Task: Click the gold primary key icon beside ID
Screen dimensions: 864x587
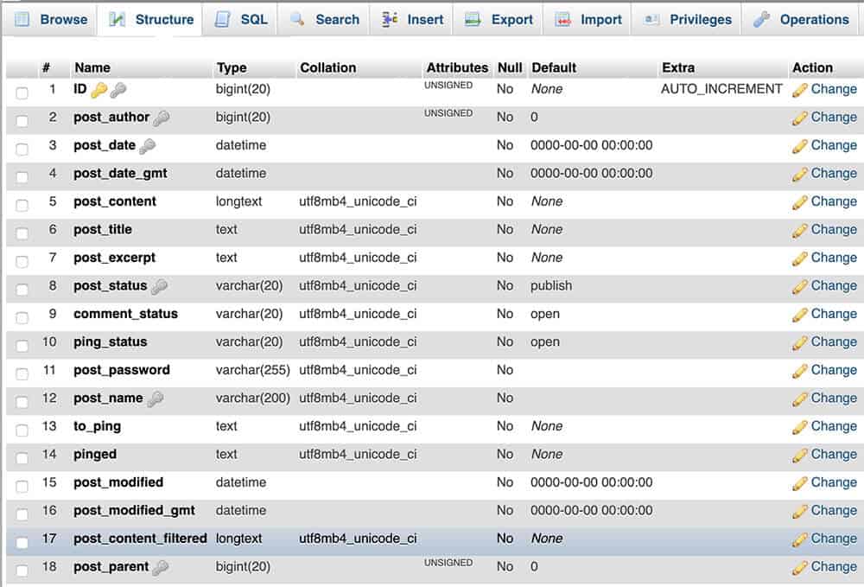Action: click(99, 90)
